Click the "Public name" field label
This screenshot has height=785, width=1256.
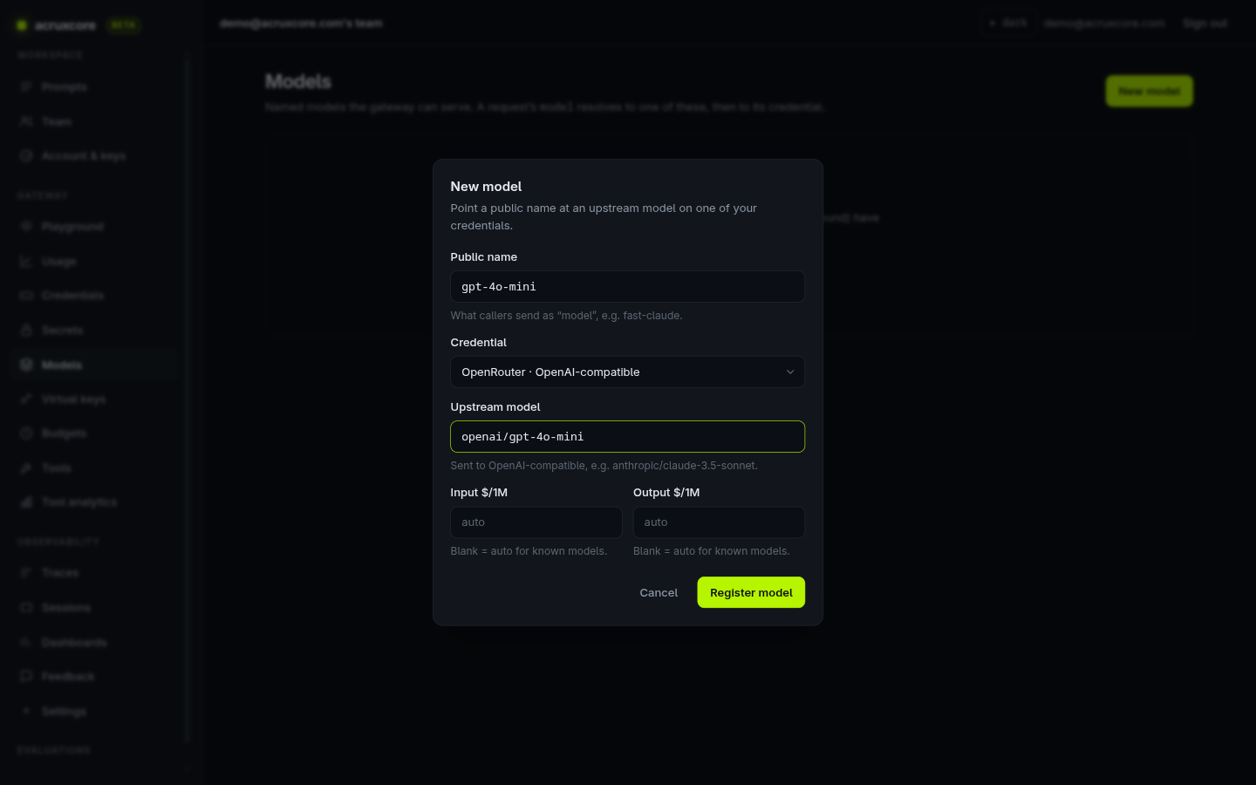(x=483, y=256)
